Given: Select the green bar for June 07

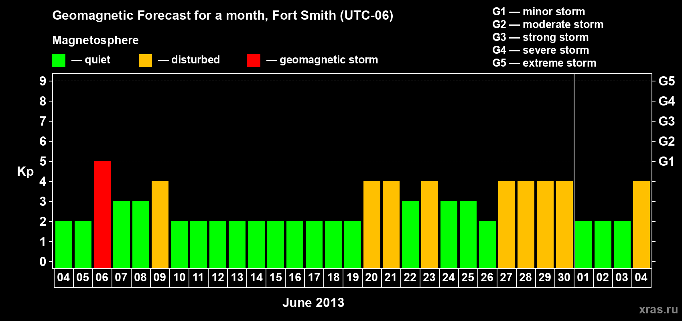Looking at the screenshot, I should coord(122,234).
